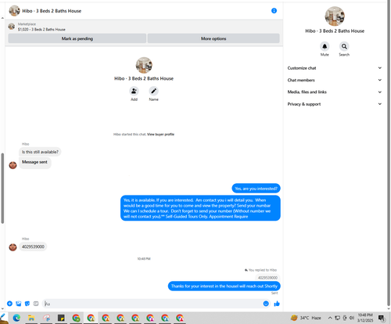Open File Explorer from the taskbar
Screen dimensions: 391x324
click(x=31, y=318)
